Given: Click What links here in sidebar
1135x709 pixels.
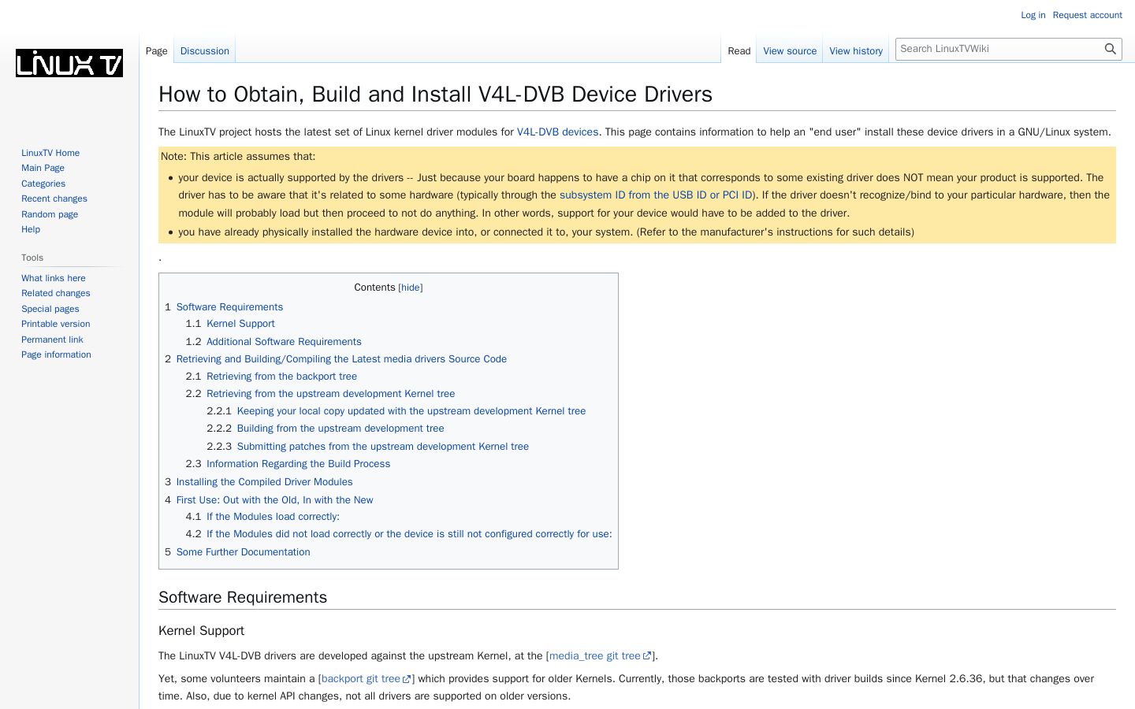Looking at the screenshot, I should (x=54, y=278).
